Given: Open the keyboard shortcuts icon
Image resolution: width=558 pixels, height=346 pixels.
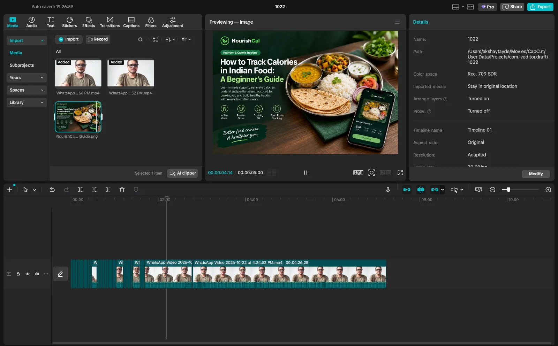Looking at the screenshot, I should pyautogui.click(x=470, y=7).
